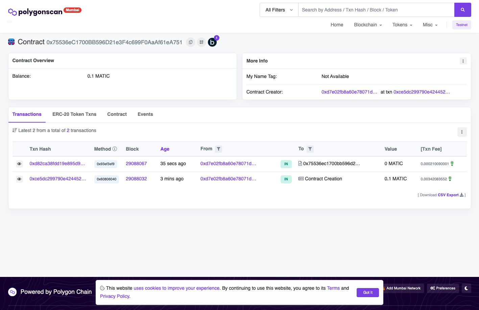Viewport: 479px width, 310px height.
Task: Open block 29088032
Action: tap(136, 179)
